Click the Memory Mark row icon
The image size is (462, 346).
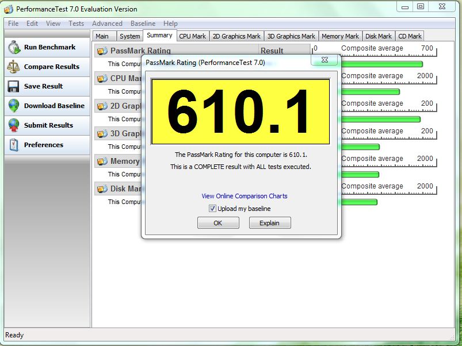[102, 162]
